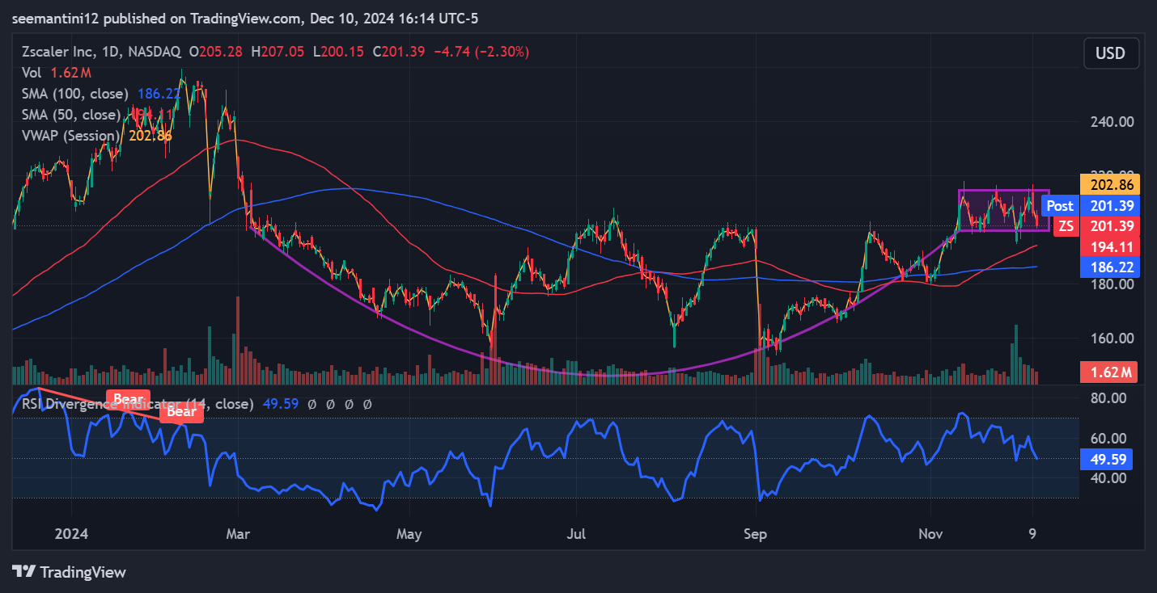Click the RSI Divergence Indicator label

pos(138,404)
